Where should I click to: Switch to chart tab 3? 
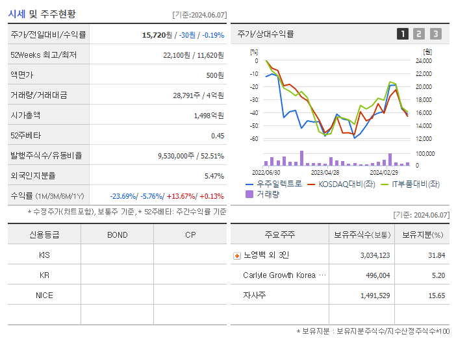pos(436,34)
